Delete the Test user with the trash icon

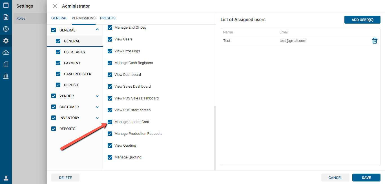click(375, 41)
